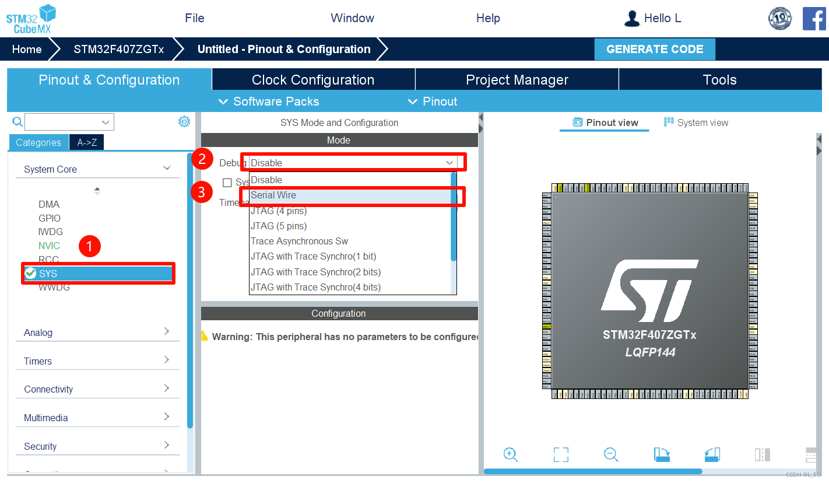Open the Software Packs dropdown
The image size is (829, 483).
269,101
